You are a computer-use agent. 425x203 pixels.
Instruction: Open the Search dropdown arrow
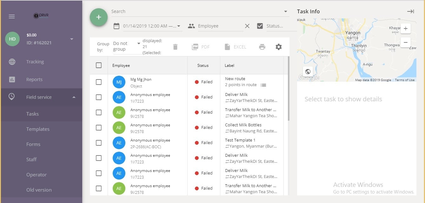click(x=285, y=11)
